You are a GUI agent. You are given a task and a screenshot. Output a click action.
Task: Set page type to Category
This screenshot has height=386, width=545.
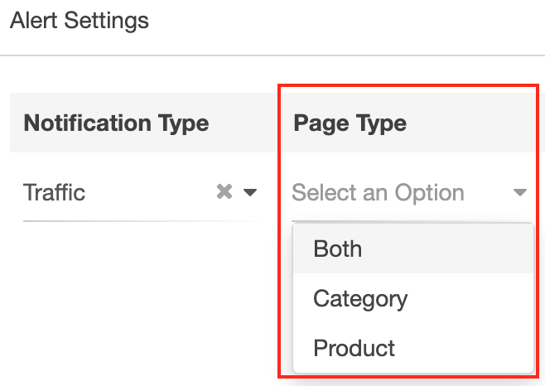(x=360, y=298)
